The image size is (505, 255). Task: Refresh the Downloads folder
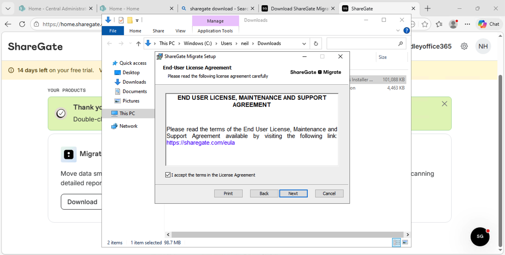316,44
